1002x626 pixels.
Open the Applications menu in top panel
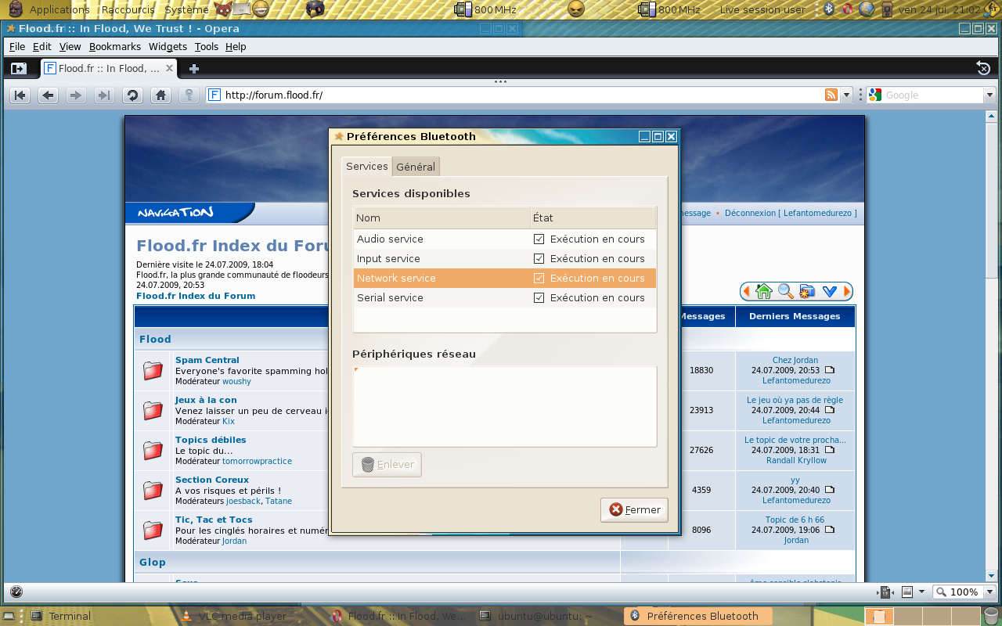(59, 9)
